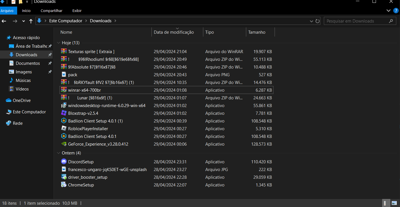This screenshot has width=400, height=207.
Task: Open Músicas in the sidebar
Action: pos(23,81)
